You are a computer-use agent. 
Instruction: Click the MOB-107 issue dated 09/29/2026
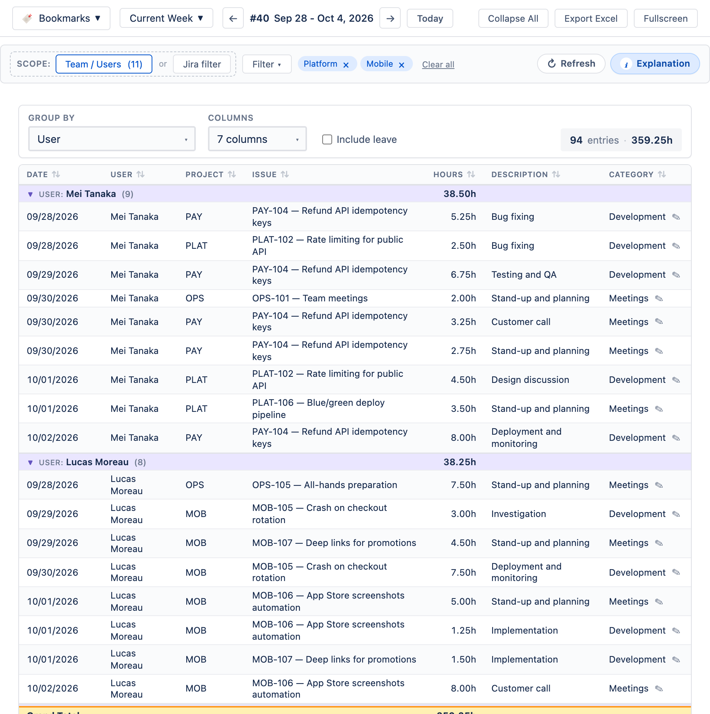point(334,543)
